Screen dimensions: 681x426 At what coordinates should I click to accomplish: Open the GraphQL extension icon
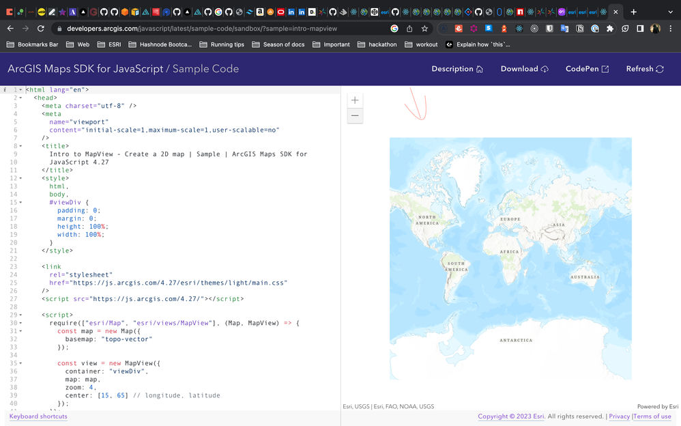474,28
